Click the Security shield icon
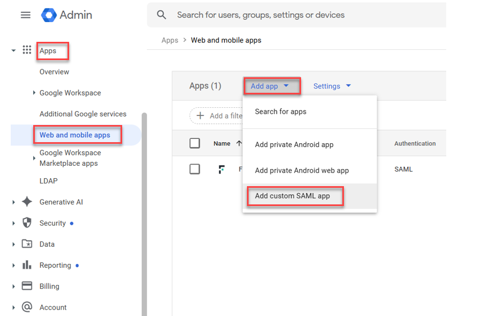This screenshot has width=480, height=316. point(27,223)
